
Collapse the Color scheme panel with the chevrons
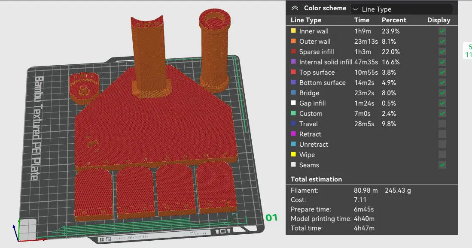click(295, 8)
